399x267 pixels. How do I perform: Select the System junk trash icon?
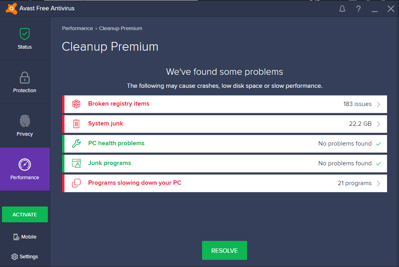[x=76, y=123]
